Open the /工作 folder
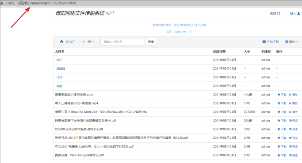 (x=59, y=78)
